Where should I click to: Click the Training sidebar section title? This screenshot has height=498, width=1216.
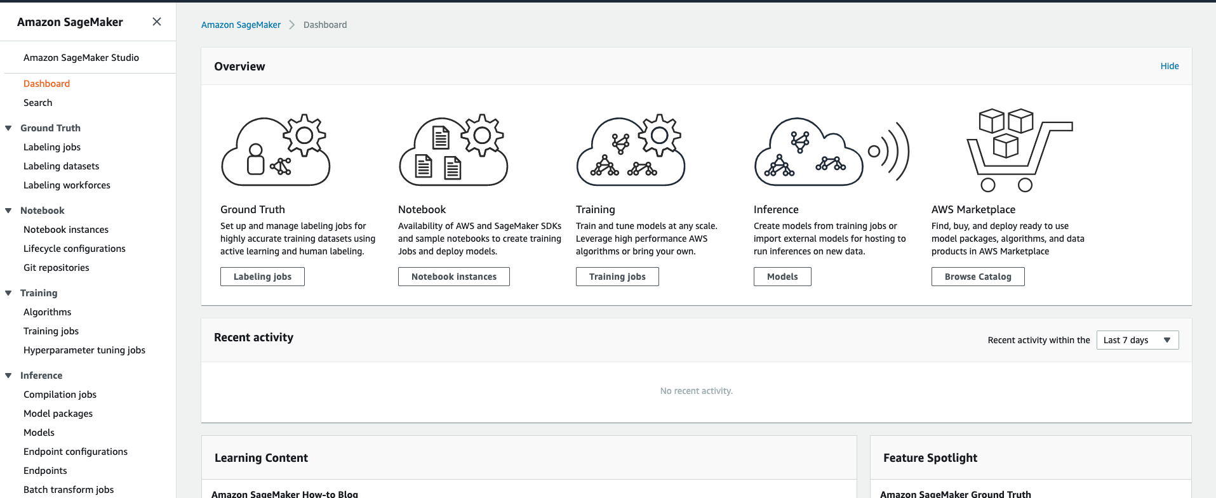(x=39, y=293)
